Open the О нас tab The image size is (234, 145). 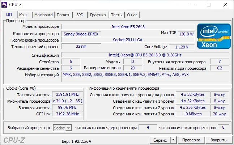tap(132, 15)
